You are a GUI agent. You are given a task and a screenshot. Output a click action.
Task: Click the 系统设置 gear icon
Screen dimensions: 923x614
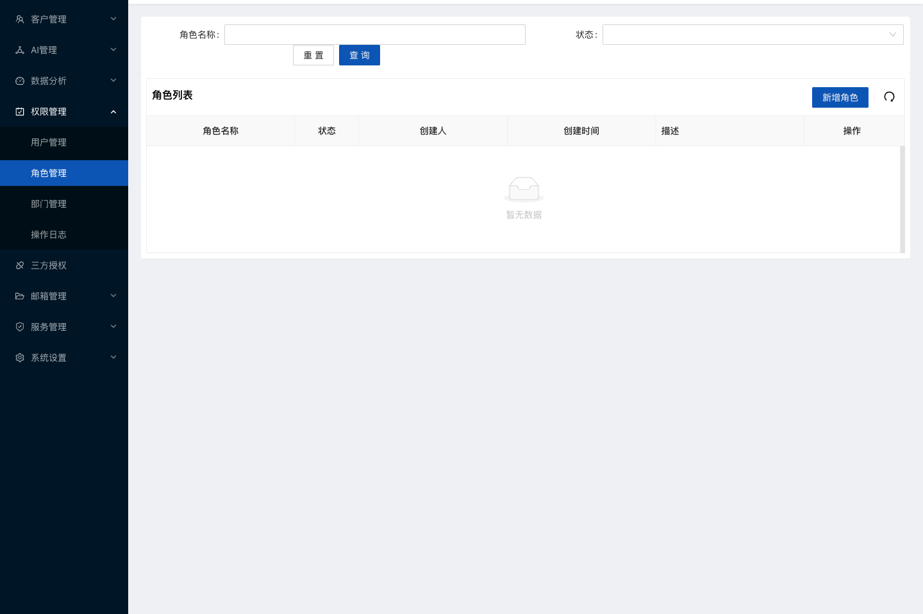[20, 358]
